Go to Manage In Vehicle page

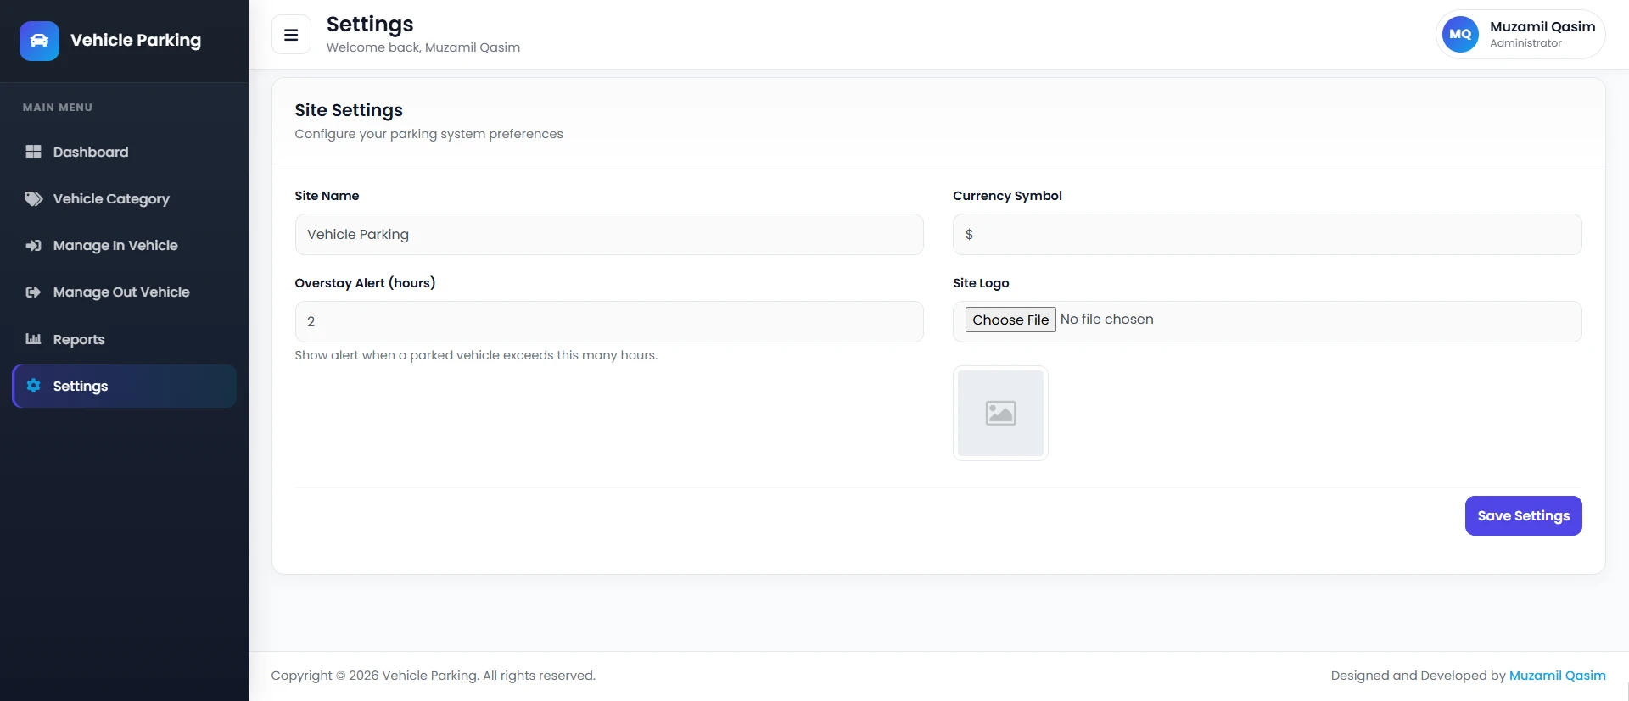pyautogui.click(x=124, y=245)
